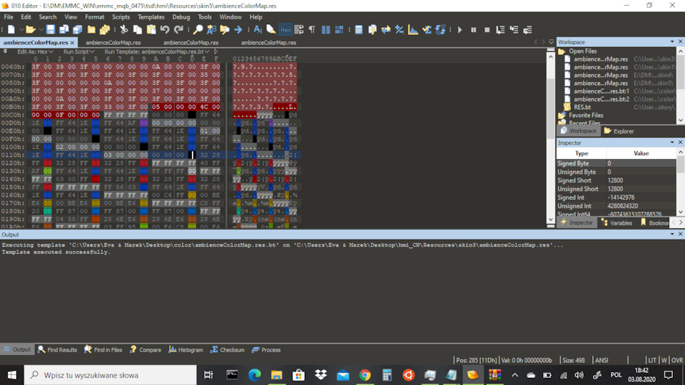Open Chrome from the Windows taskbar
Screen dimensions: 685x385
click(x=365, y=375)
